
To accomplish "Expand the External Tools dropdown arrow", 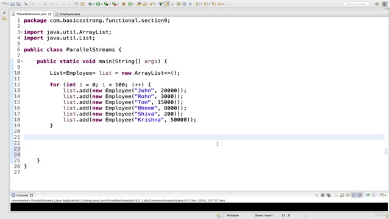I will pyautogui.click(x=118, y=4).
